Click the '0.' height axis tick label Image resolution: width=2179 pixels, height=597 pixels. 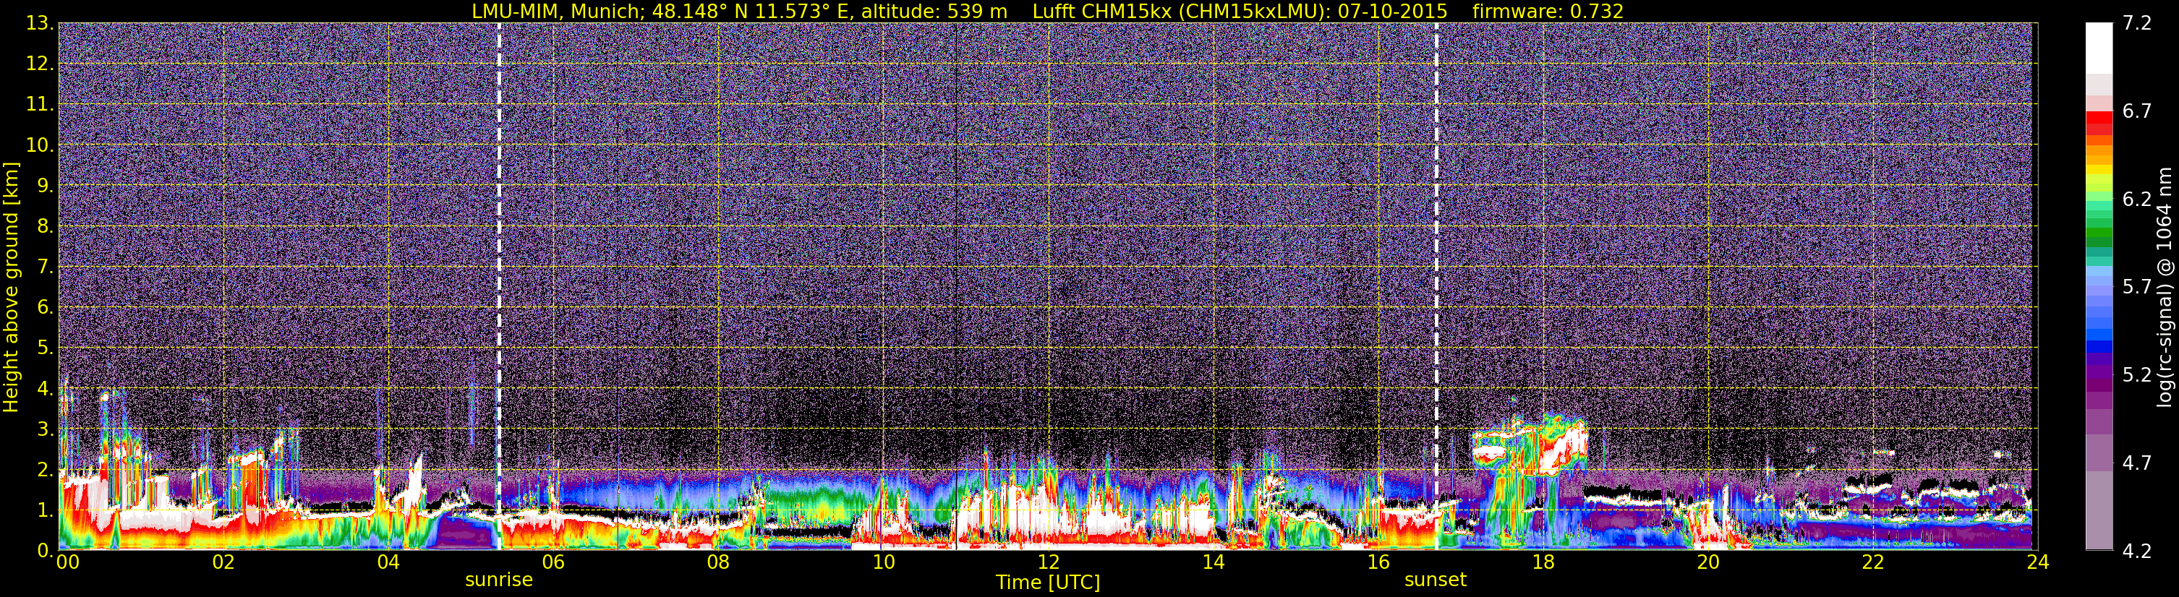coord(45,551)
